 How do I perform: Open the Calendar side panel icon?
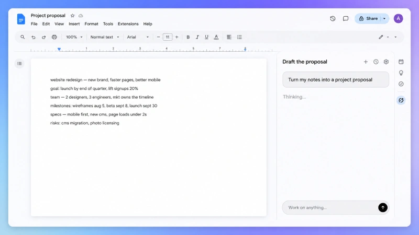(401, 62)
